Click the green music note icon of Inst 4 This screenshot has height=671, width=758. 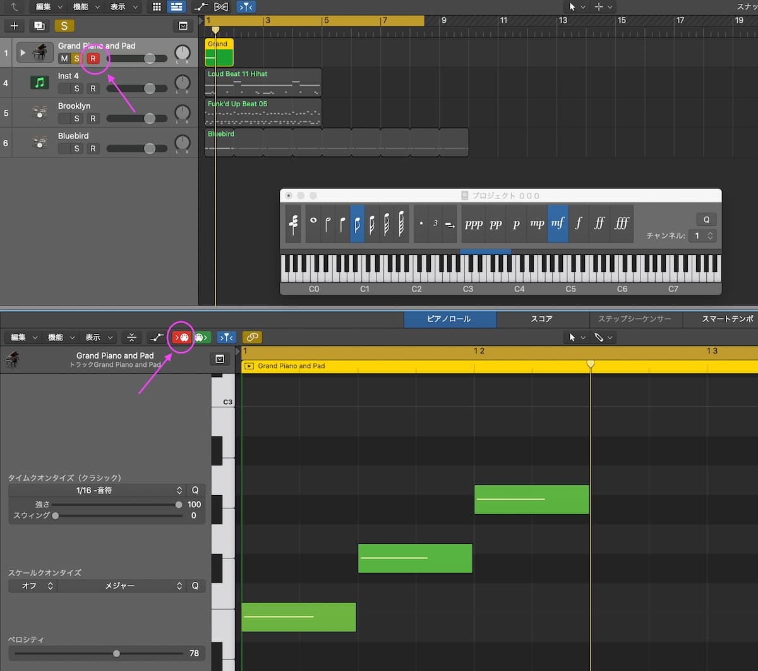click(x=40, y=82)
